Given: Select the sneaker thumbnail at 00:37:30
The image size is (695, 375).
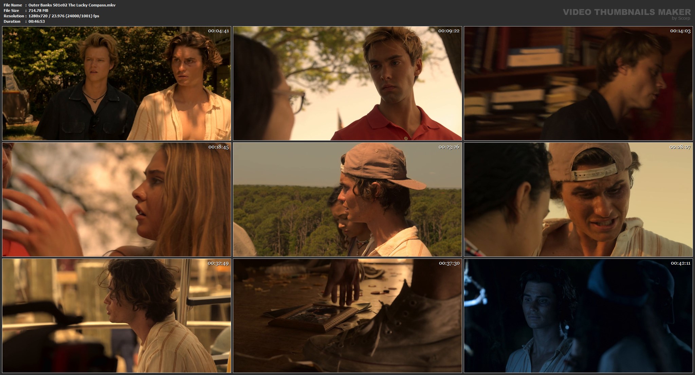Looking at the screenshot, I should pos(347,316).
